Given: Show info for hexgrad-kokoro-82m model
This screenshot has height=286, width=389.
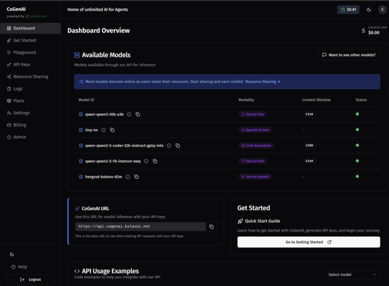Looking at the screenshot, I should pyautogui.click(x=128, y=177).
